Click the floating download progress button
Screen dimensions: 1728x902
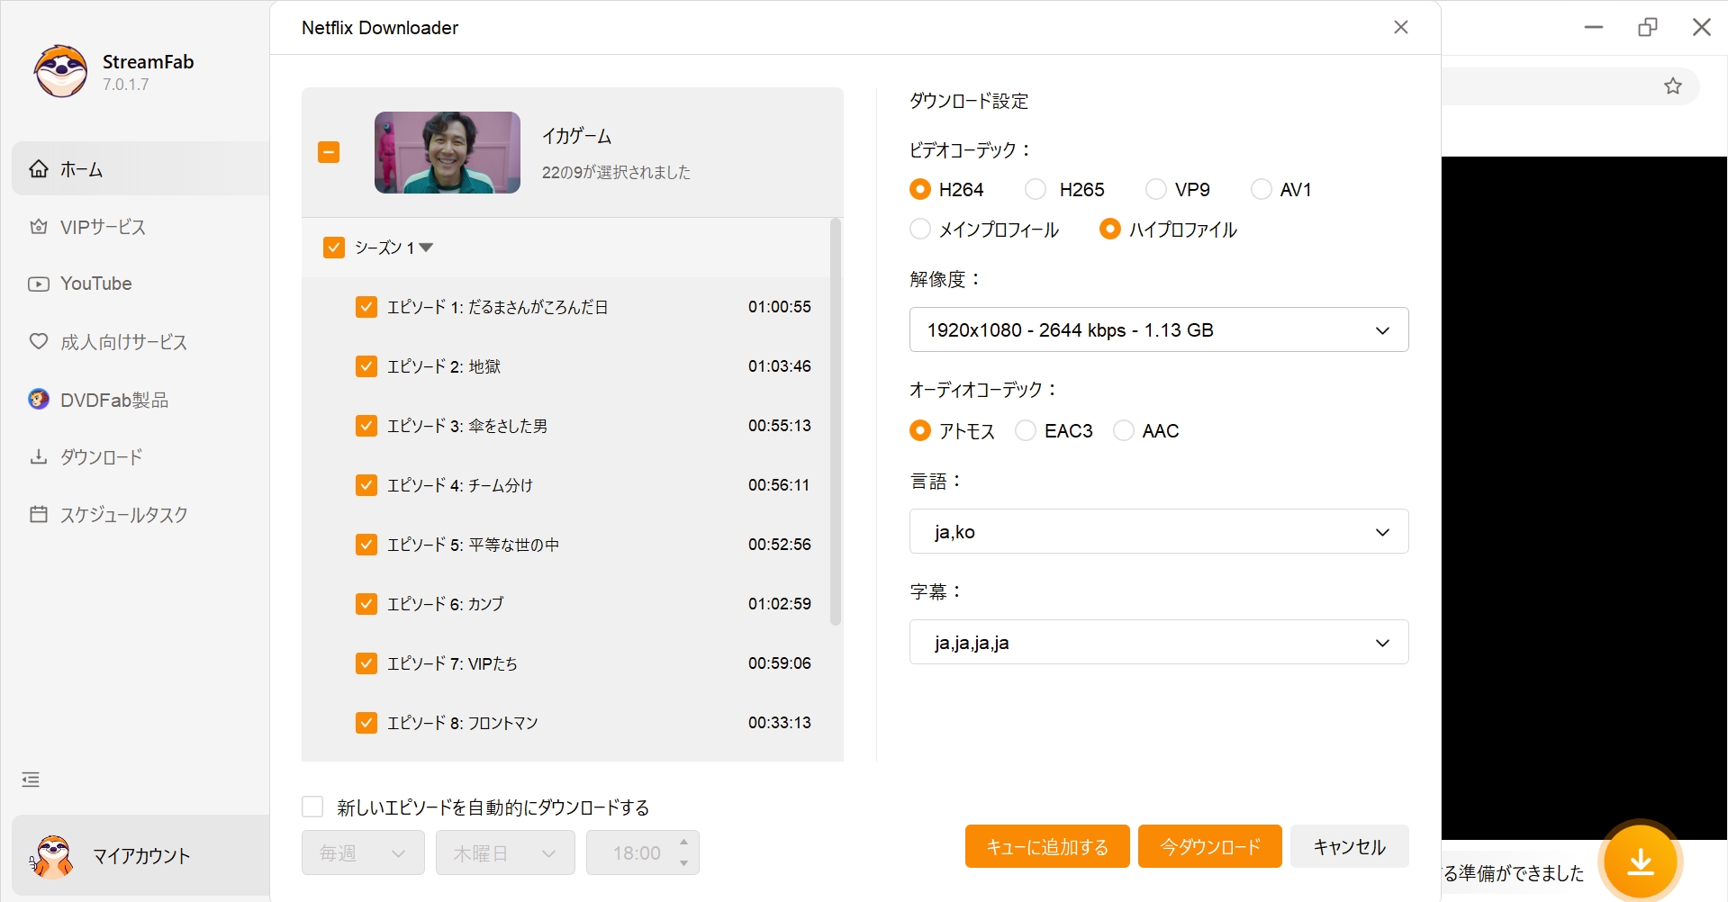pos(1641,861)
